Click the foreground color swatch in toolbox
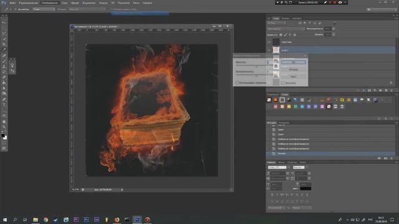The width and height of the screenshot is (399, 224). [2, 136]
